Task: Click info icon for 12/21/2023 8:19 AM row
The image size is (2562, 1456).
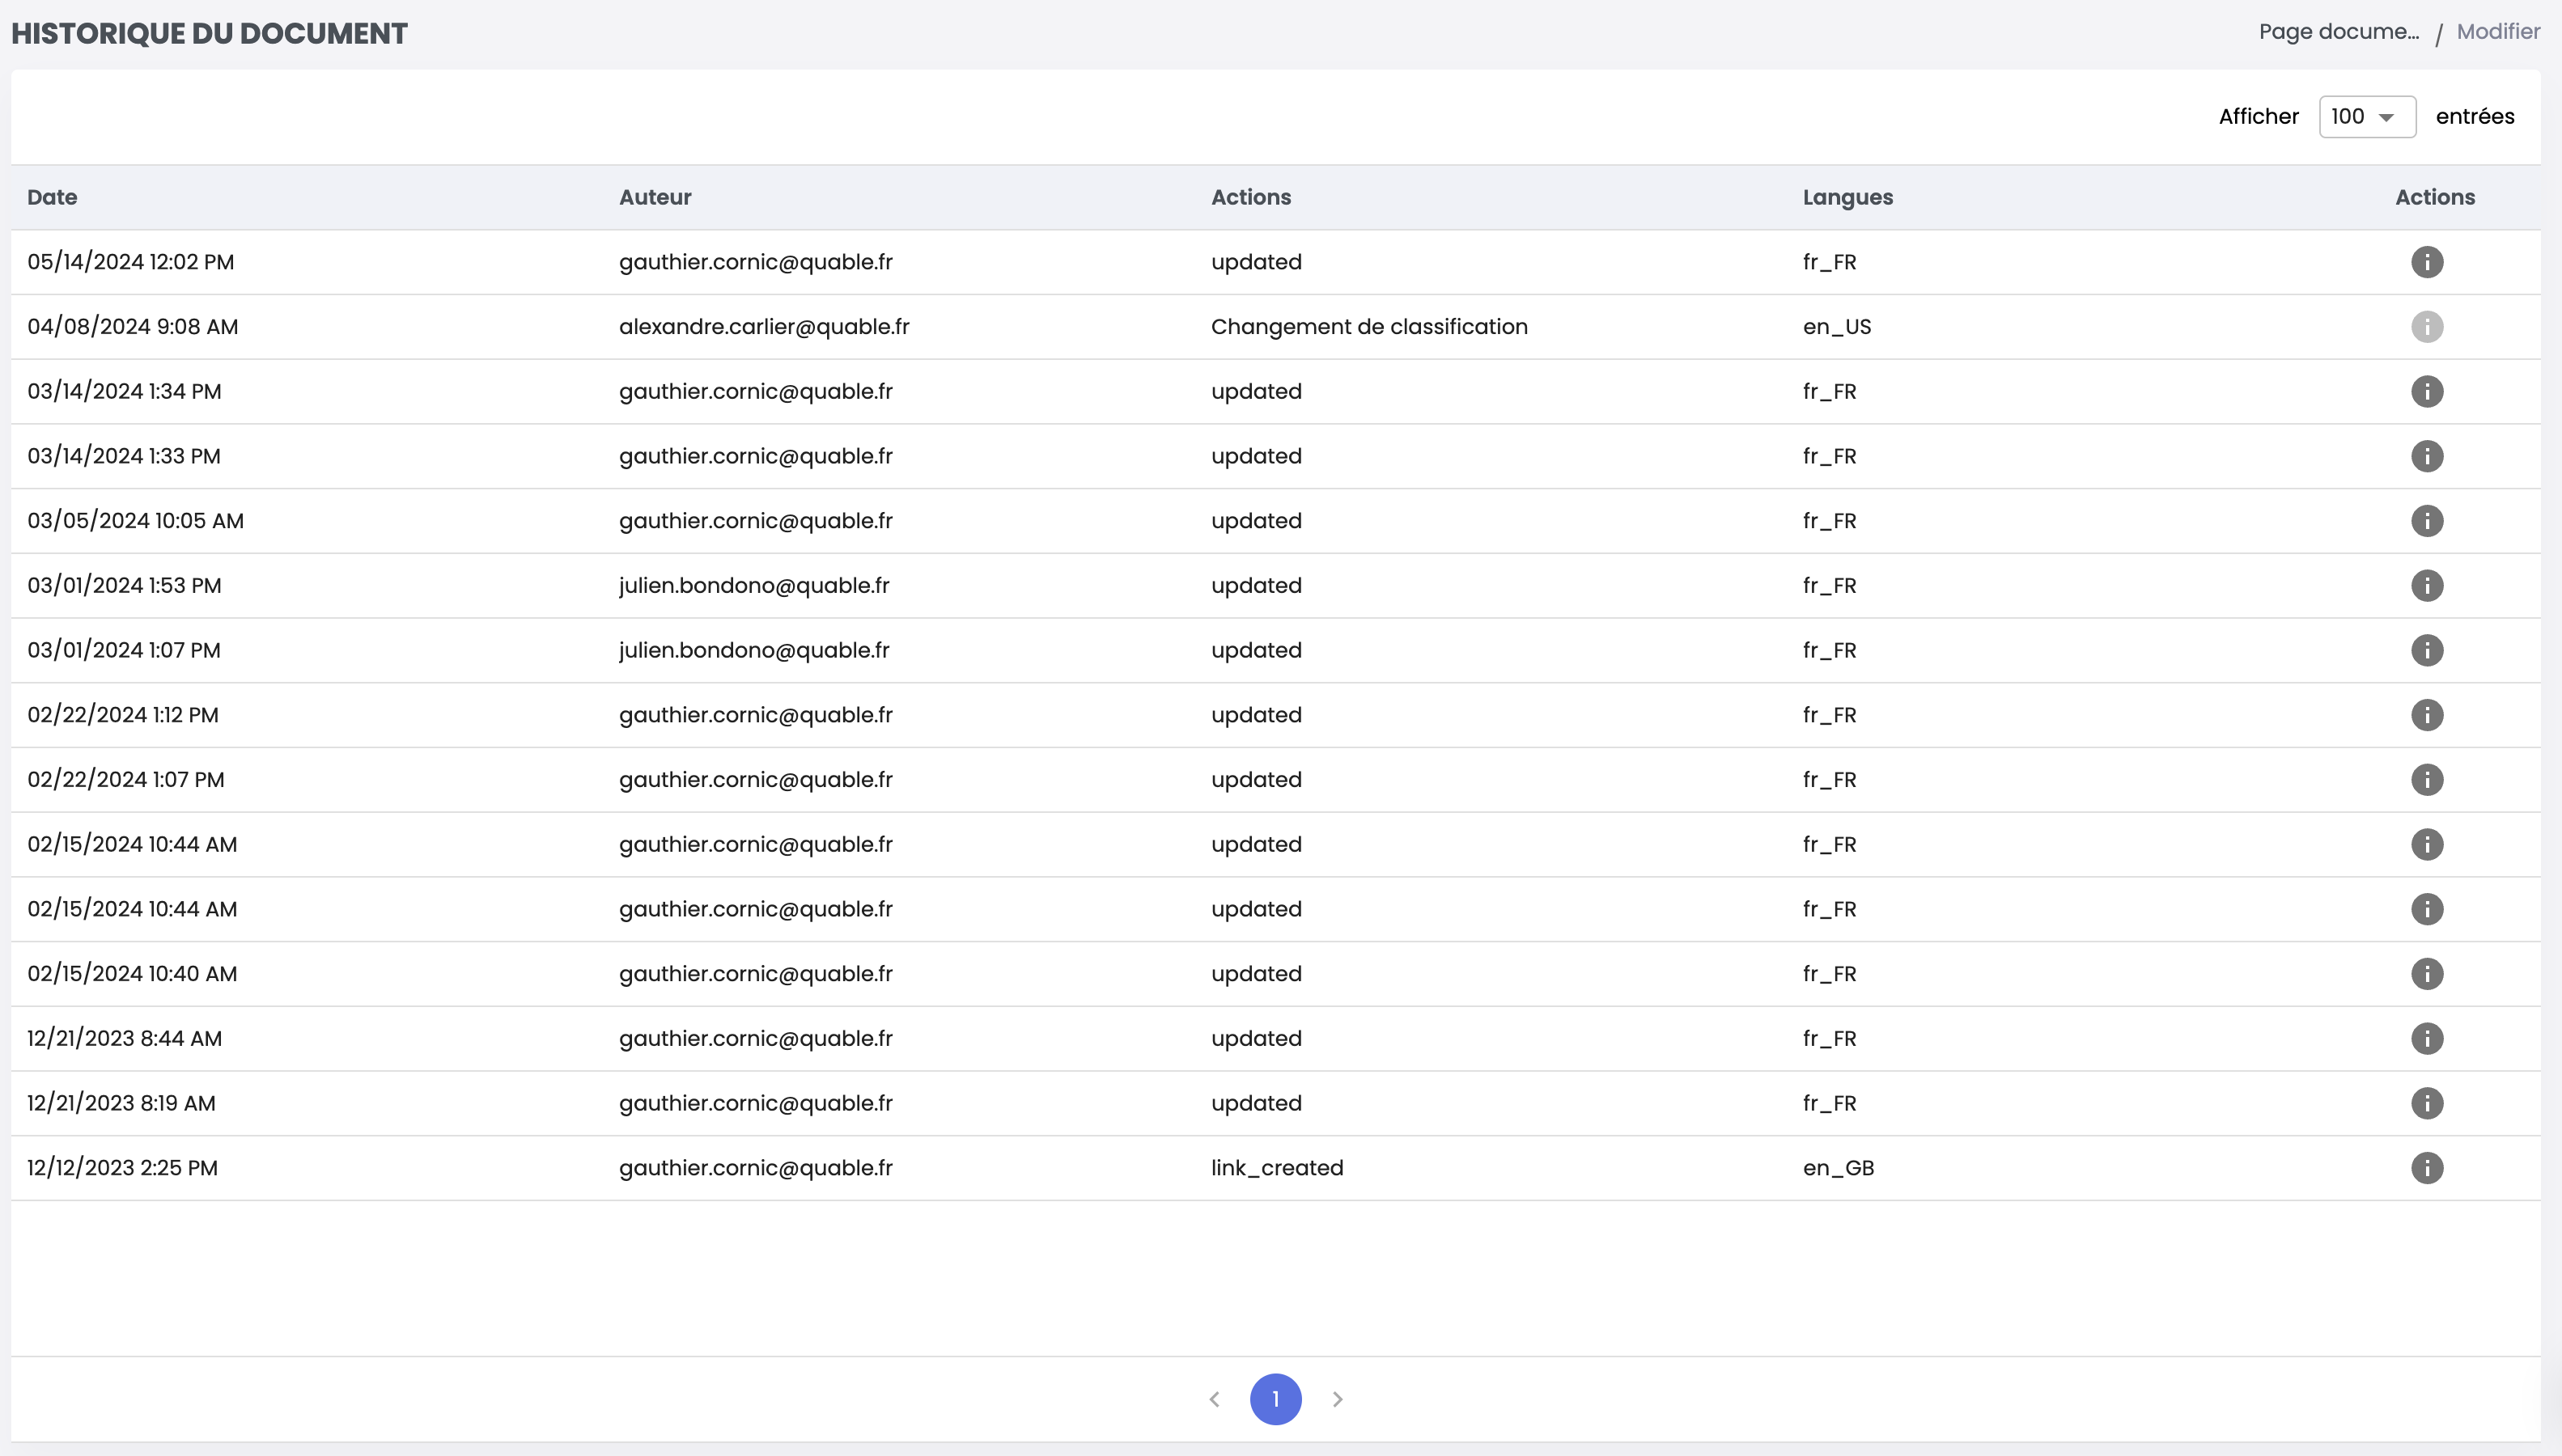Action: tap(2427, 1103)
